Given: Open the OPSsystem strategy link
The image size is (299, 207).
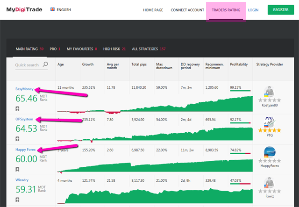Looking at the screenshot, I should tap(24, 119).
